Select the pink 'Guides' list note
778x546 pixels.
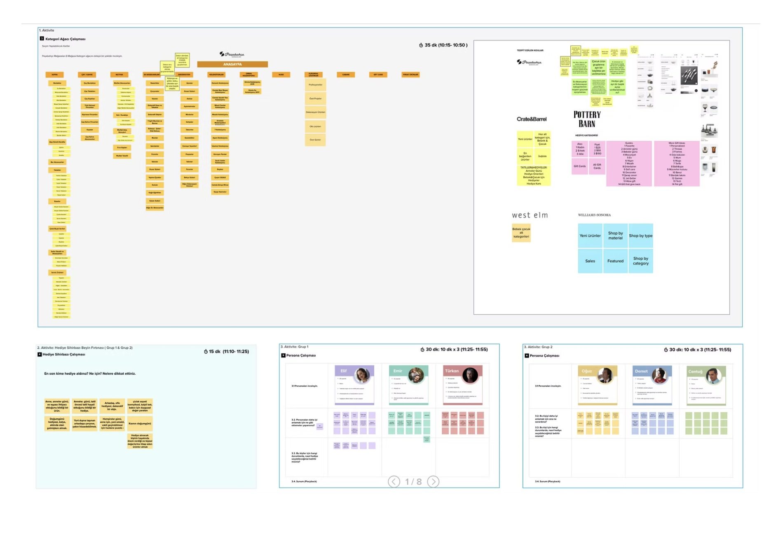click(629, 163)
